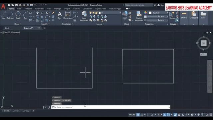Open the Utilities panel
The height and width of the screenshot is (120, 213).
[184, 18]
